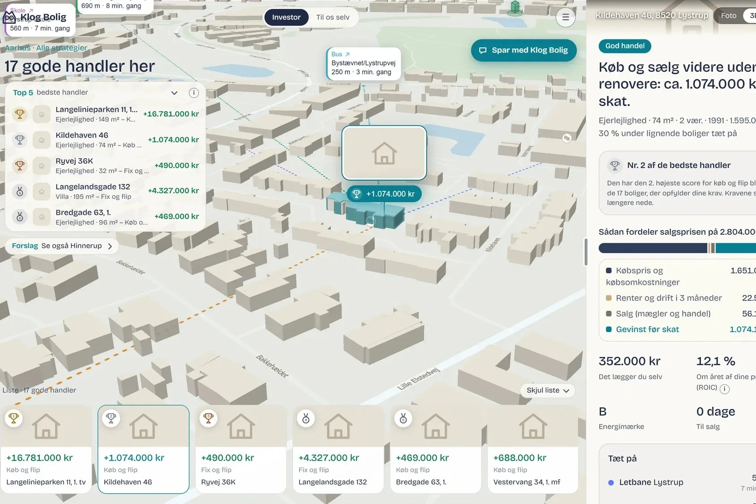Open the Vestervang 34, 1. mf card
The width and height of the screenshot is (756, 504).
[533, 449]
